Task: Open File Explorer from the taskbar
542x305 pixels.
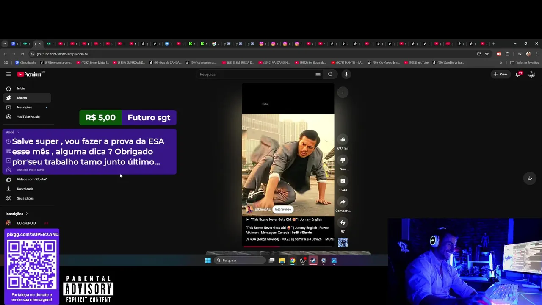Action: [282, 261]
